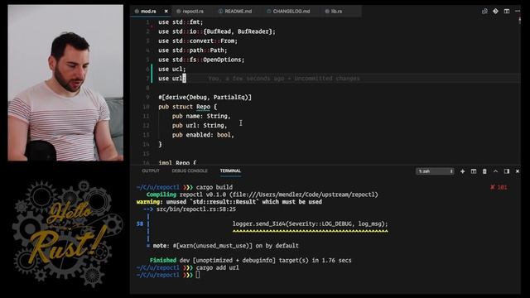Click on 'pub enabled: bool,' field
Screen dimensions: 530x298
point(203,135)
